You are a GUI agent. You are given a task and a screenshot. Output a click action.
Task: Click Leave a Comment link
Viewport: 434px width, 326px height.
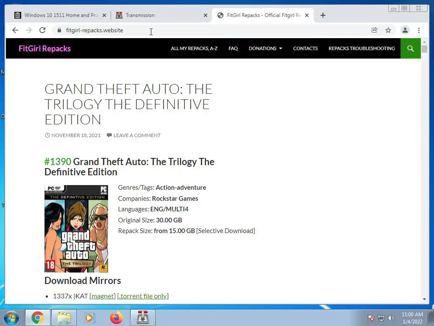137,135
